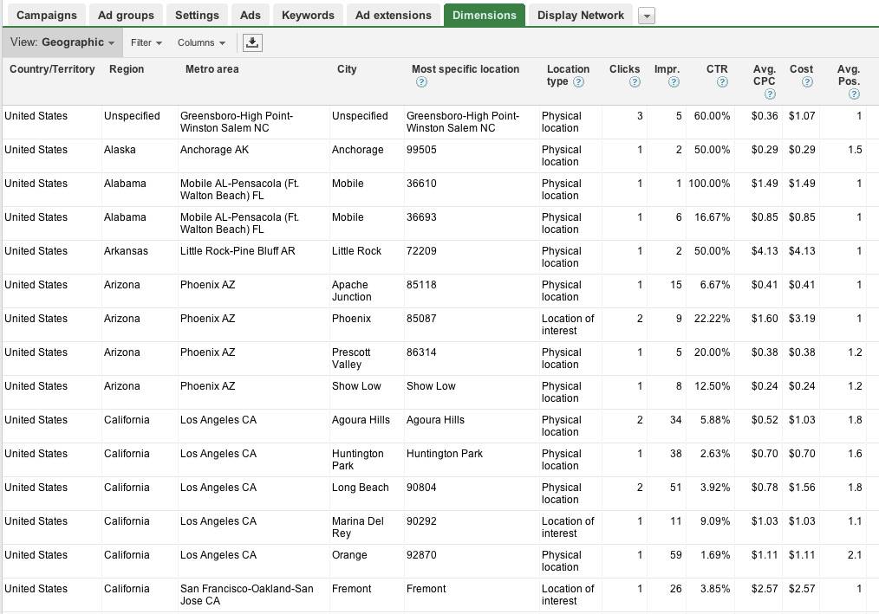Click the Anchorage AK metro cell
879x614 pixels.
pos(214,150)
